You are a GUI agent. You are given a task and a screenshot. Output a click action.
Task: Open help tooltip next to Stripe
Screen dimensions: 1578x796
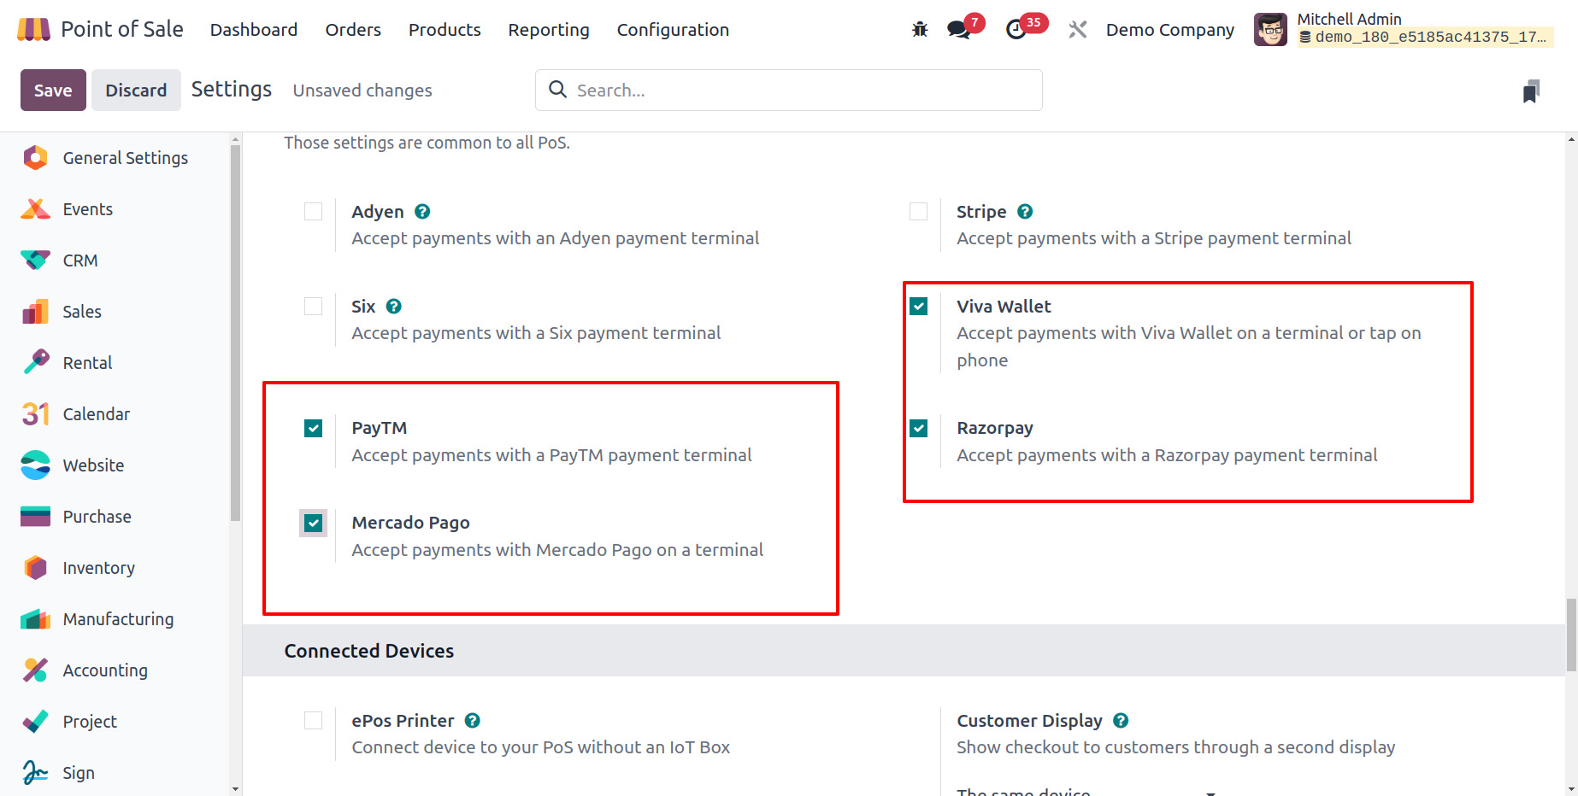[x=1025, y=212]
